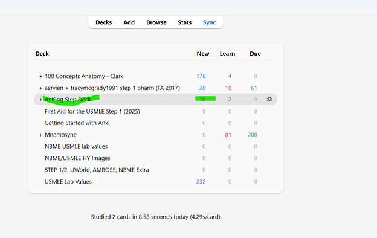Viewport: 377px width, 238px height.
Task: Open the AnKing Step Deck options gear
Action: pyautogui.click(x=269, y=99)
